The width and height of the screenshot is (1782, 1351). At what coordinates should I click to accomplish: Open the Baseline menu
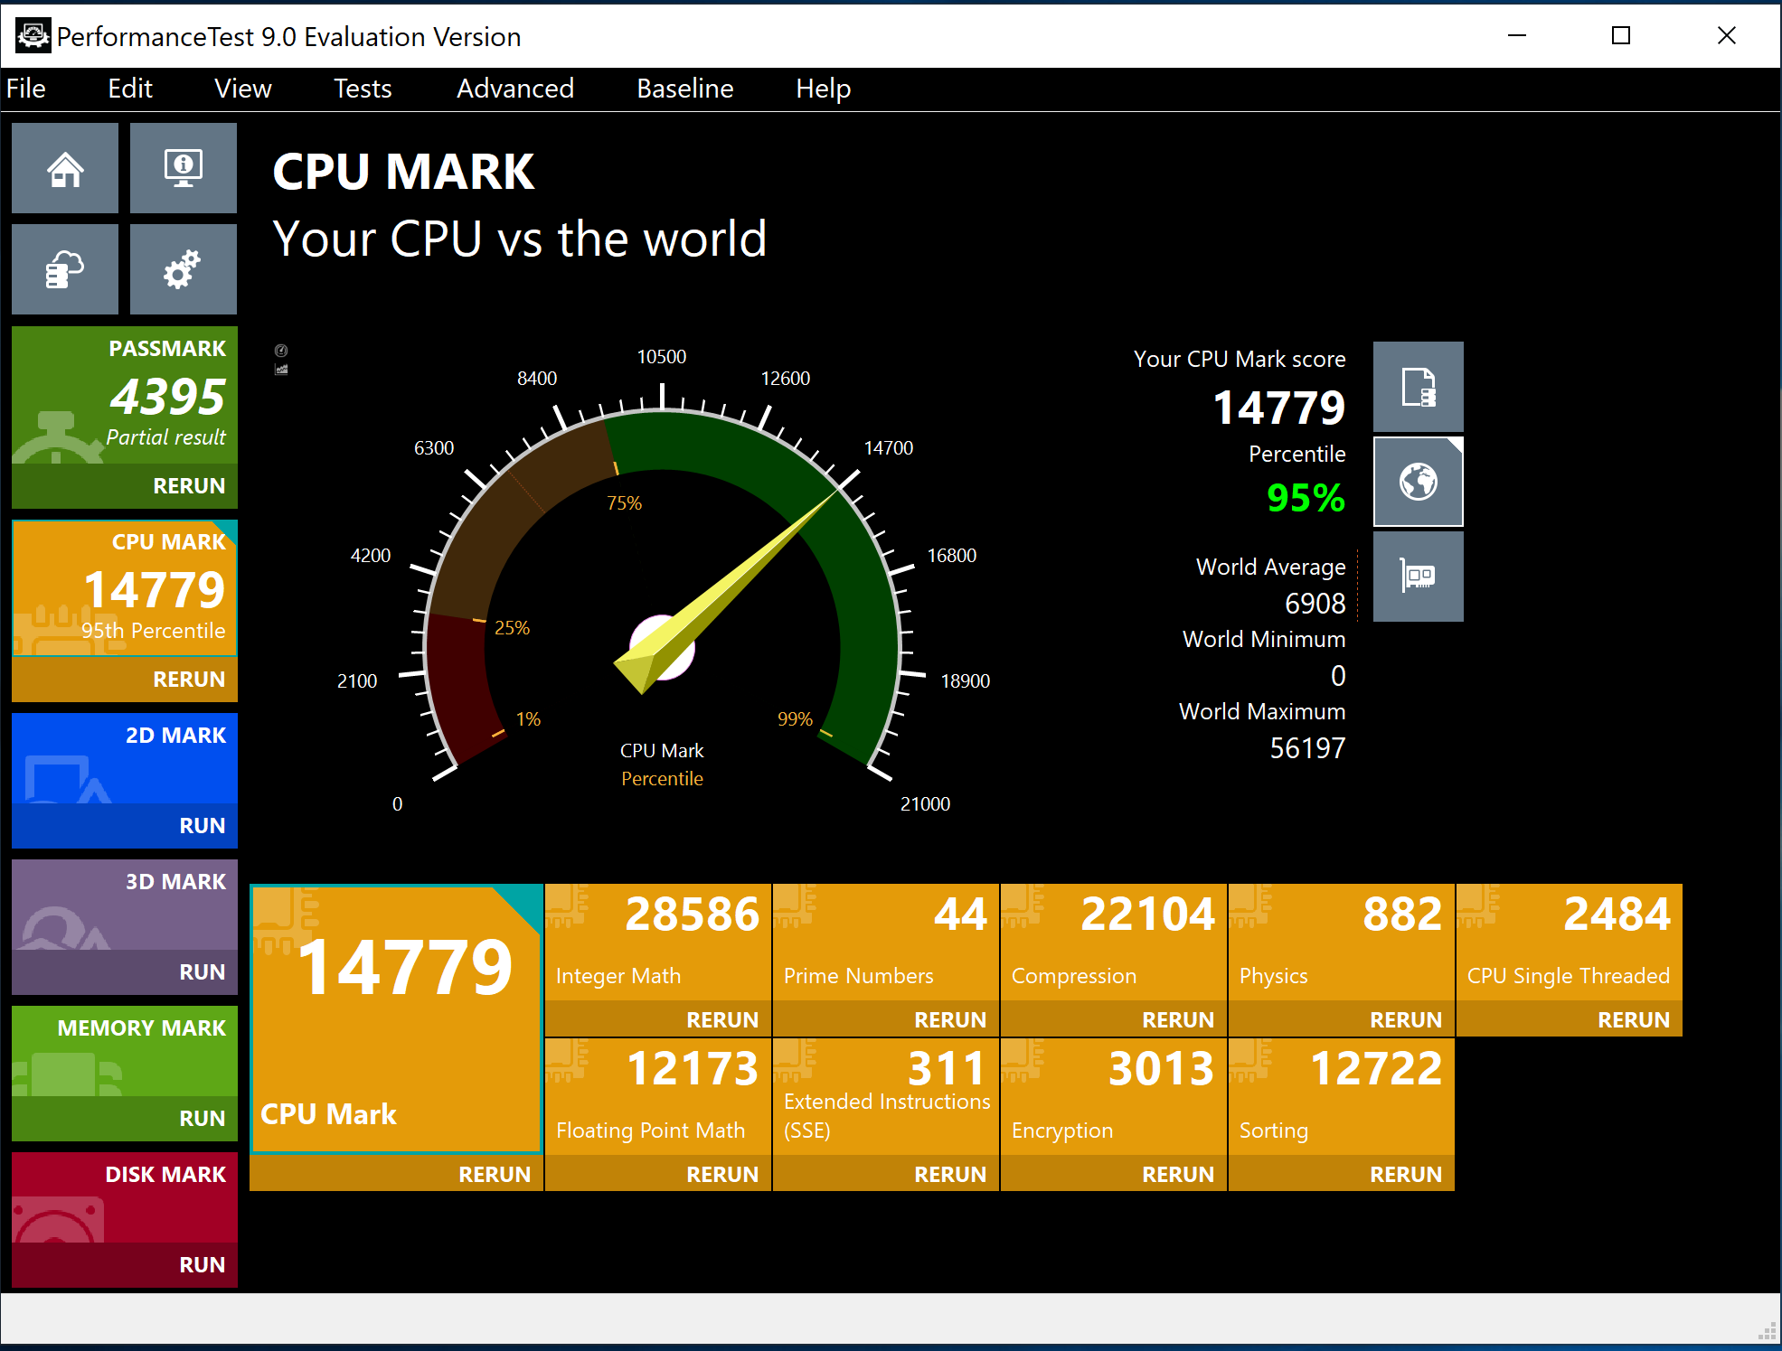click(684, 89)
